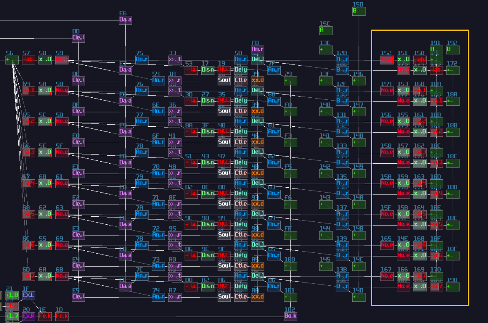Click the plus module 146

tap(359, 81)
